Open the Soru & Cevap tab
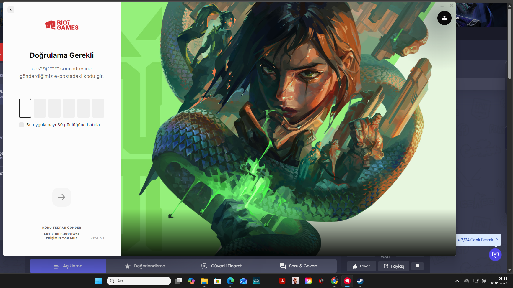 click(298, 266)
